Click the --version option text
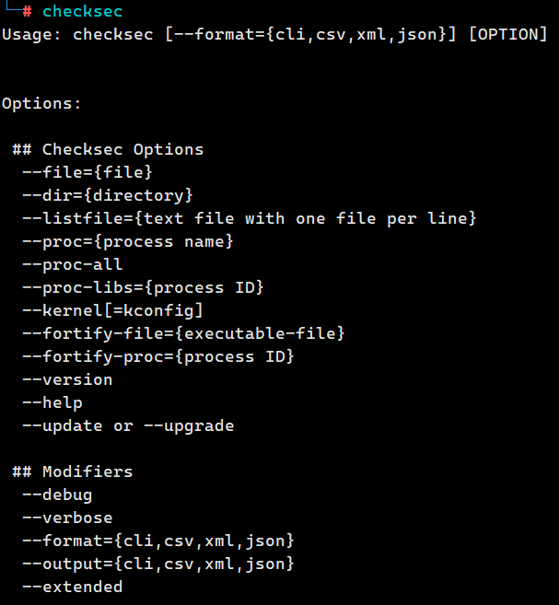This screenshot has height=605, width=559. coord(67,379)
